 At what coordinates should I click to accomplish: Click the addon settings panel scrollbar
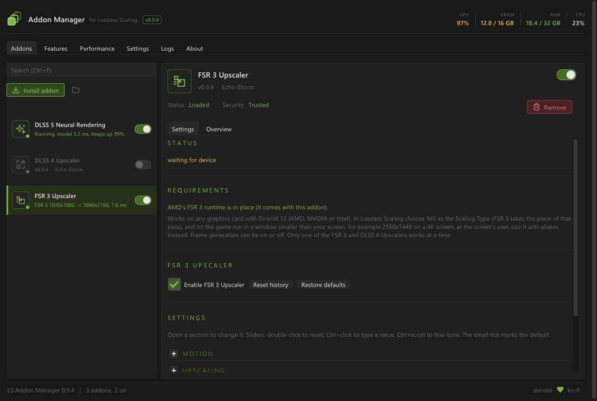(575, 228)
